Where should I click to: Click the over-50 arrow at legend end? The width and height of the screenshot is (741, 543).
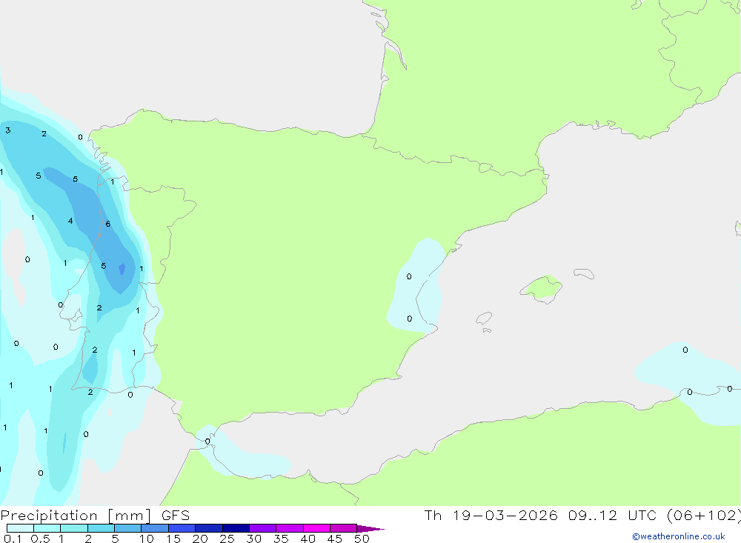370,529
